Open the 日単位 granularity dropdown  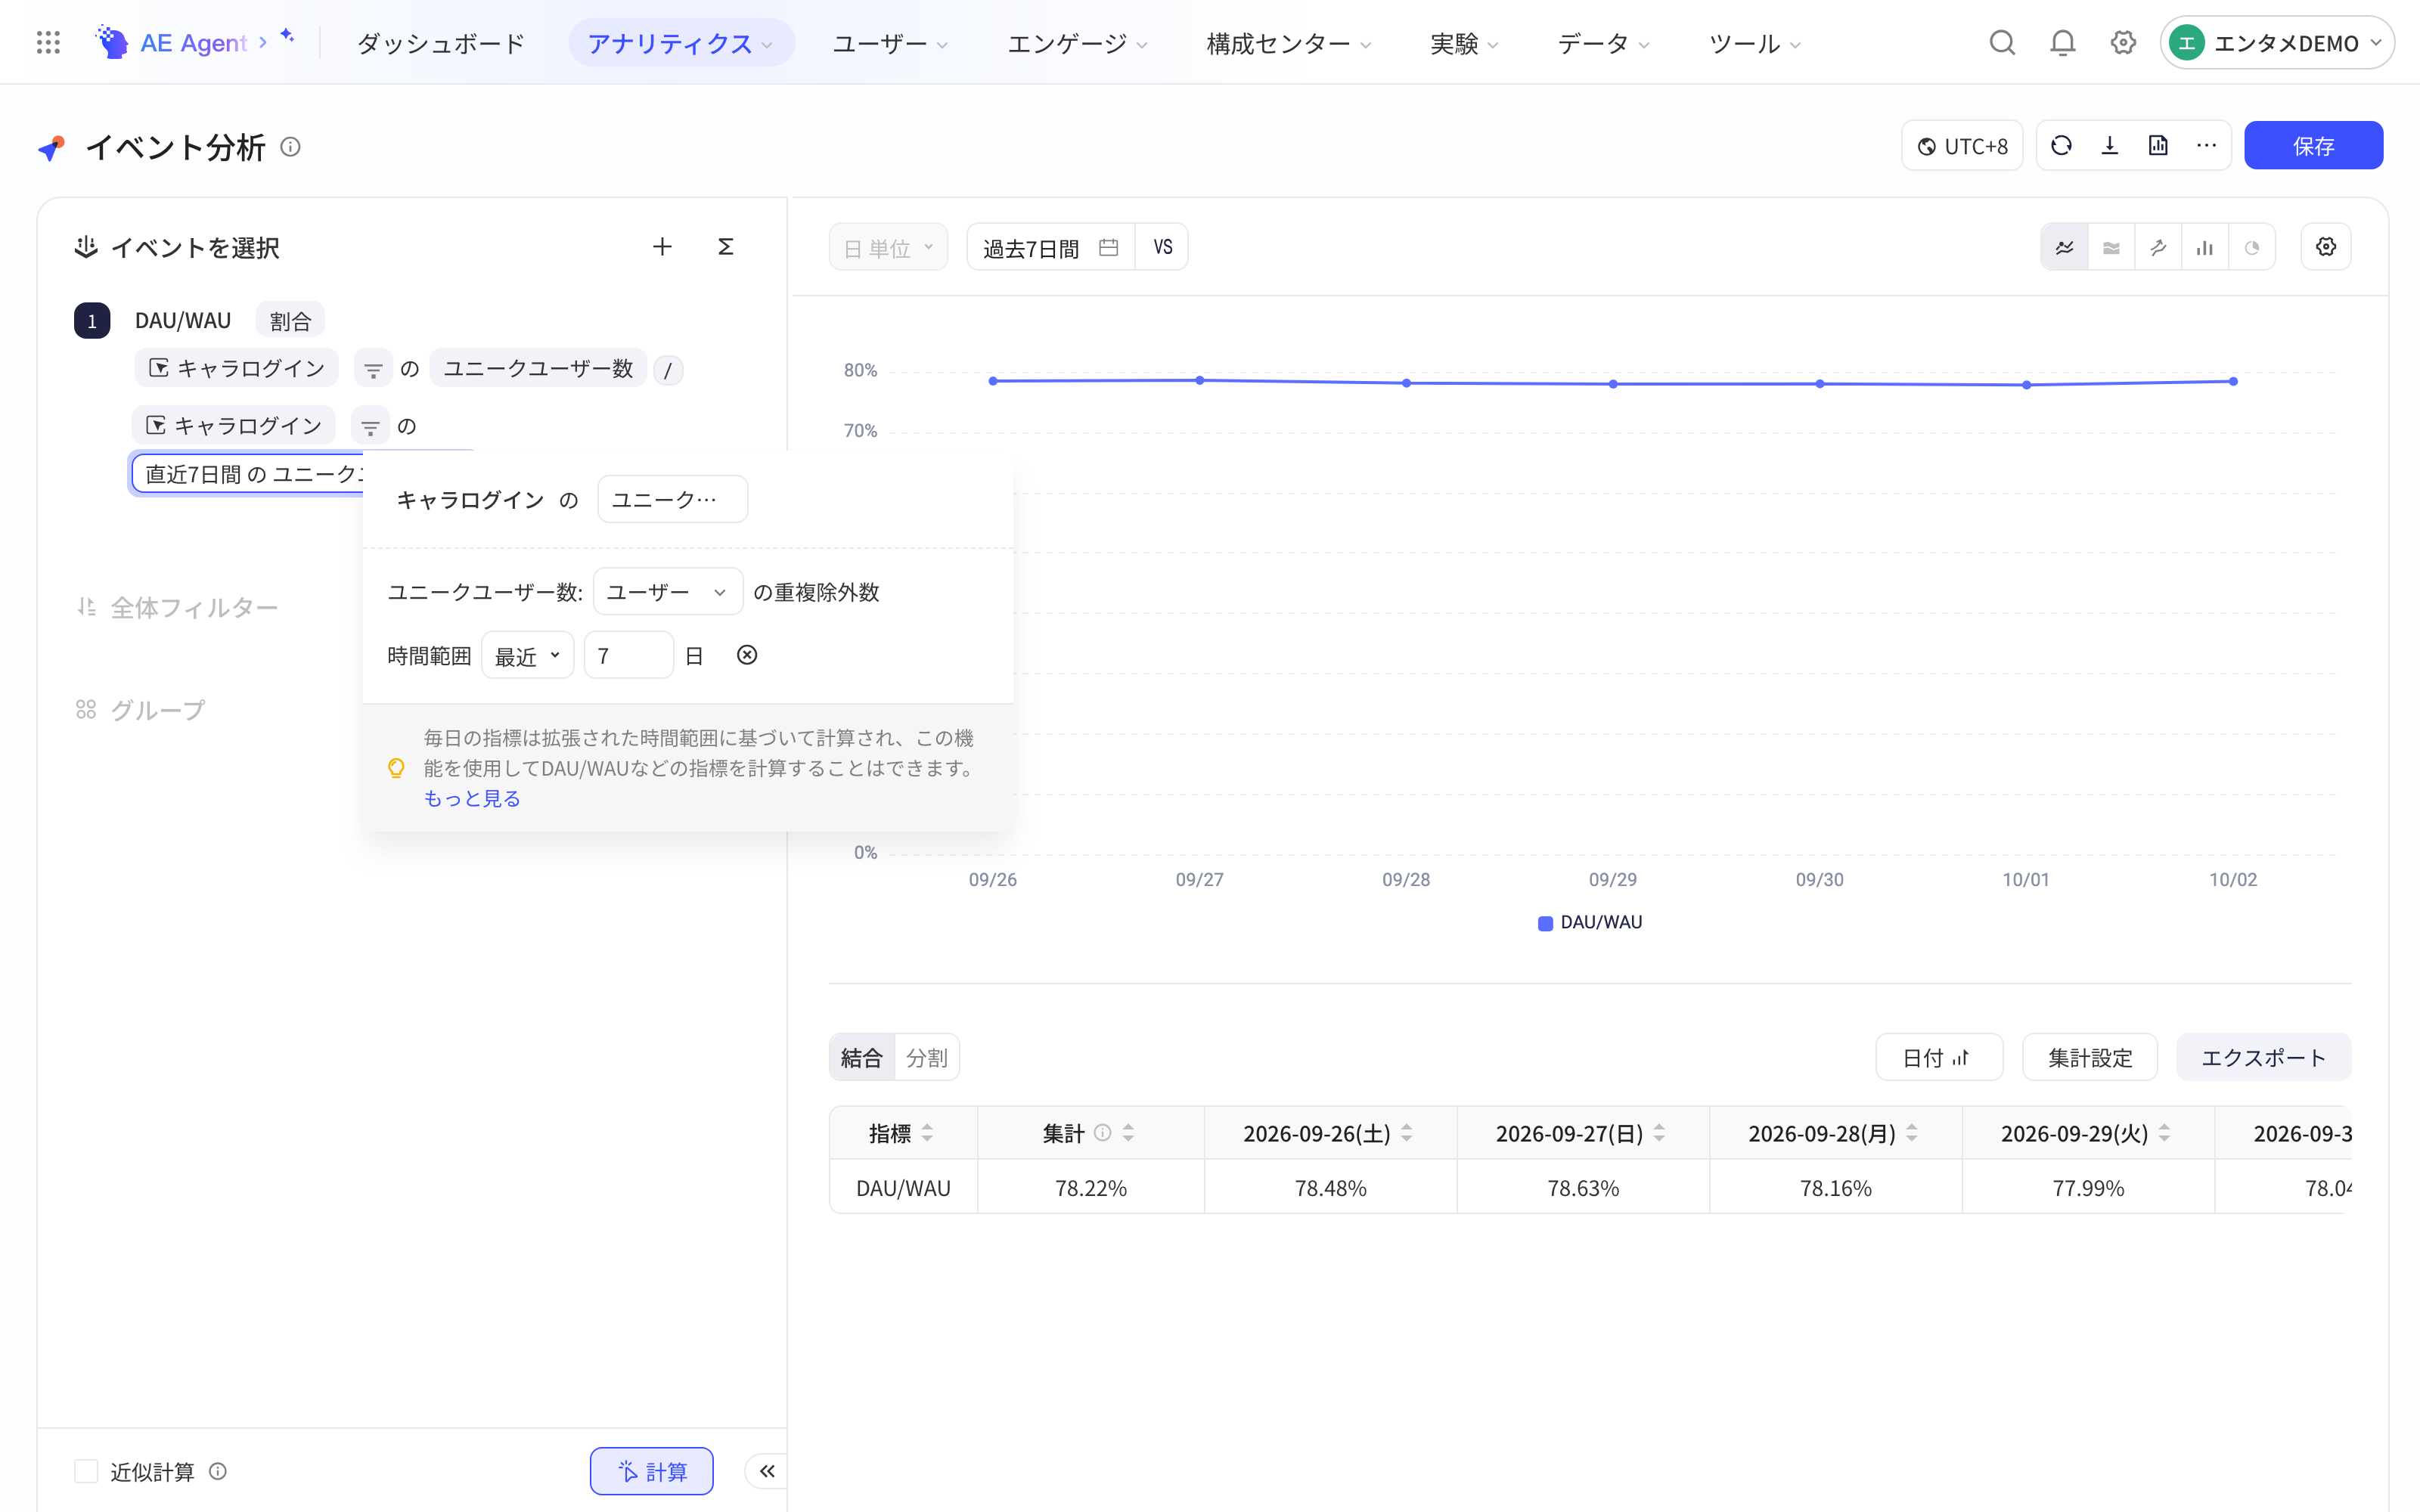pyautogui.click(x=888, y=247)
